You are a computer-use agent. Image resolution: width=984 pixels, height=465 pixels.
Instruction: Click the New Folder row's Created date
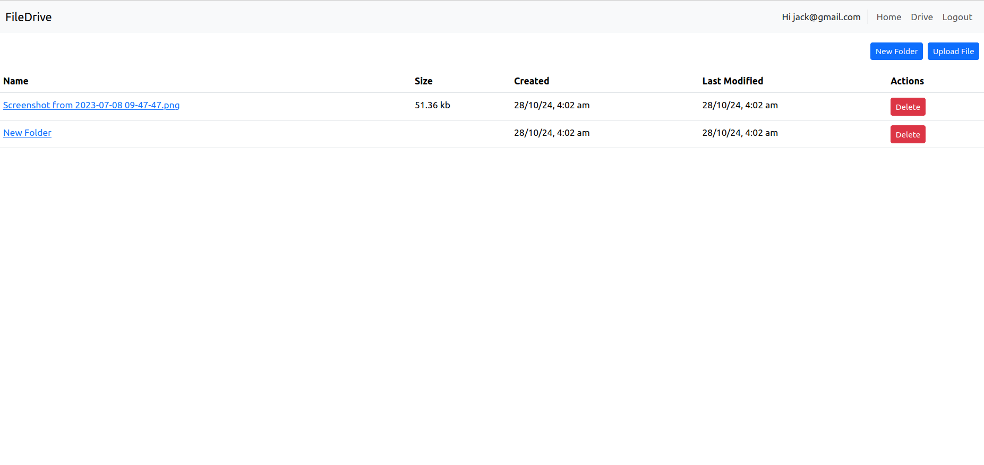(x=552, y=133)
